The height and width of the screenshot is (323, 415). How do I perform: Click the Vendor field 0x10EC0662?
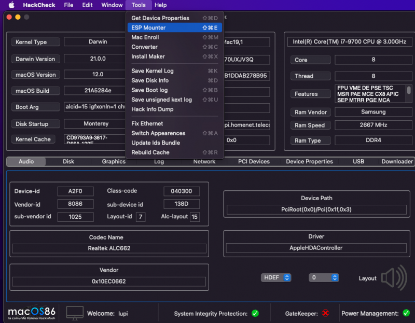pos(109,281)
